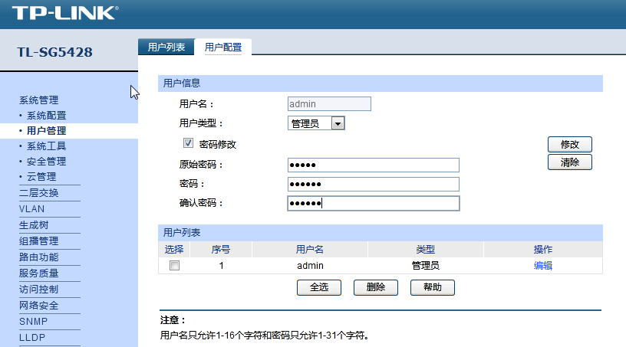Viewport: 626px width, 347px height.
Task: Open the 安全管理 submenu item
Action: pyautogui.click(x=46, y=162)
